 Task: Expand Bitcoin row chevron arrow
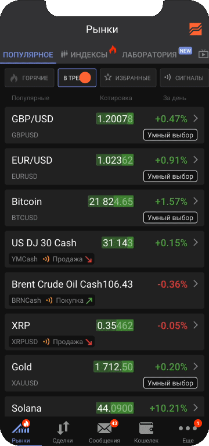tap(195, 201)
